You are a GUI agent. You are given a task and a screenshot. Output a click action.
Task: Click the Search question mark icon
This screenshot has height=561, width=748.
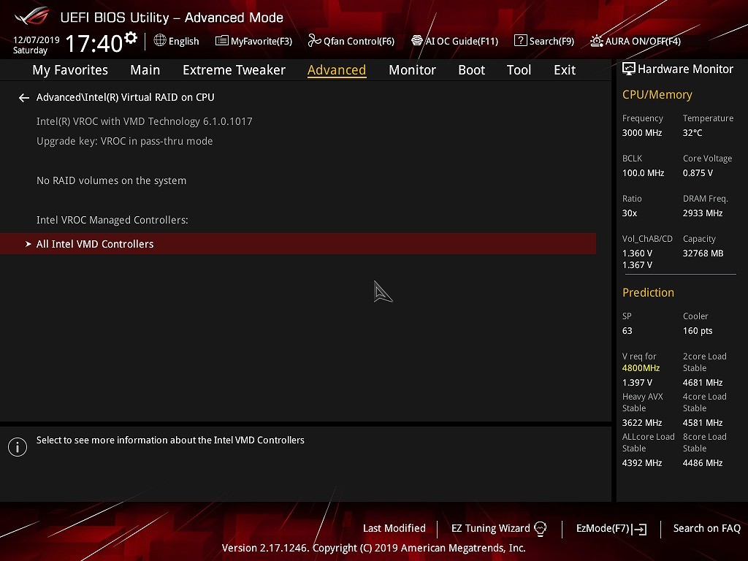(x=520, y=41)
